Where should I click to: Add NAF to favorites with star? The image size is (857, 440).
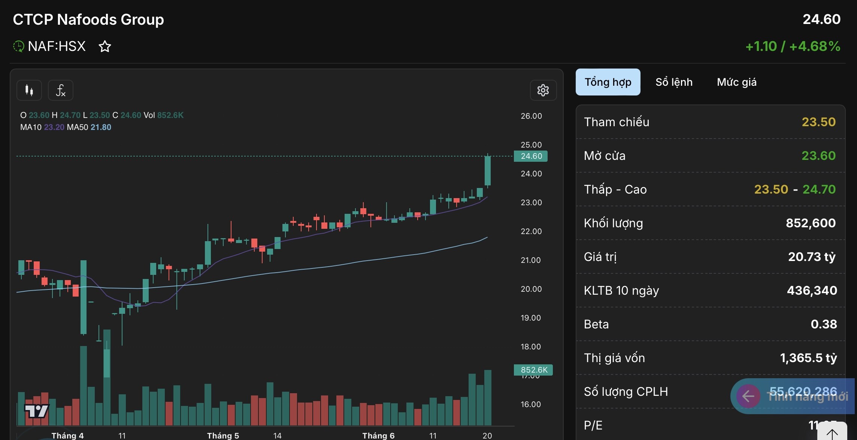coord(105,46)
